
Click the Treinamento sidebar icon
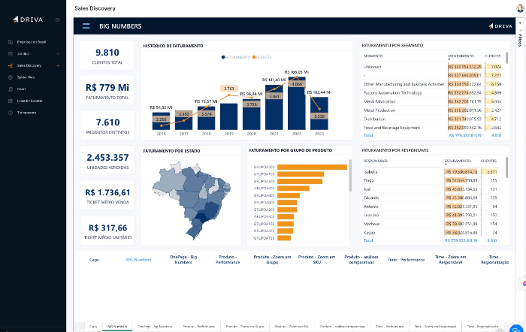pos(10,112)
